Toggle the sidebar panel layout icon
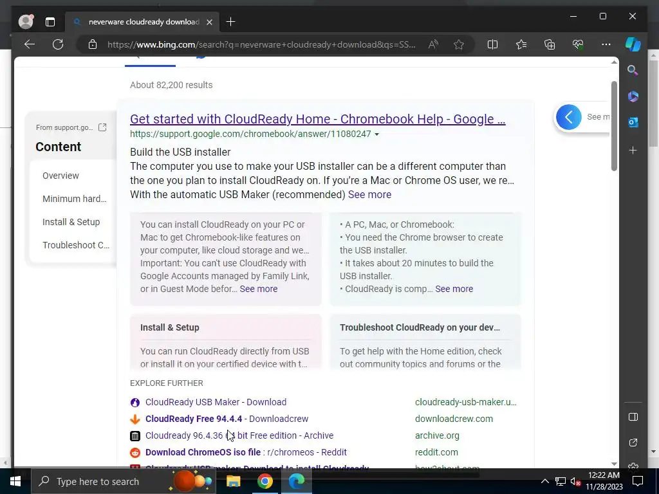 coord(633,417)
